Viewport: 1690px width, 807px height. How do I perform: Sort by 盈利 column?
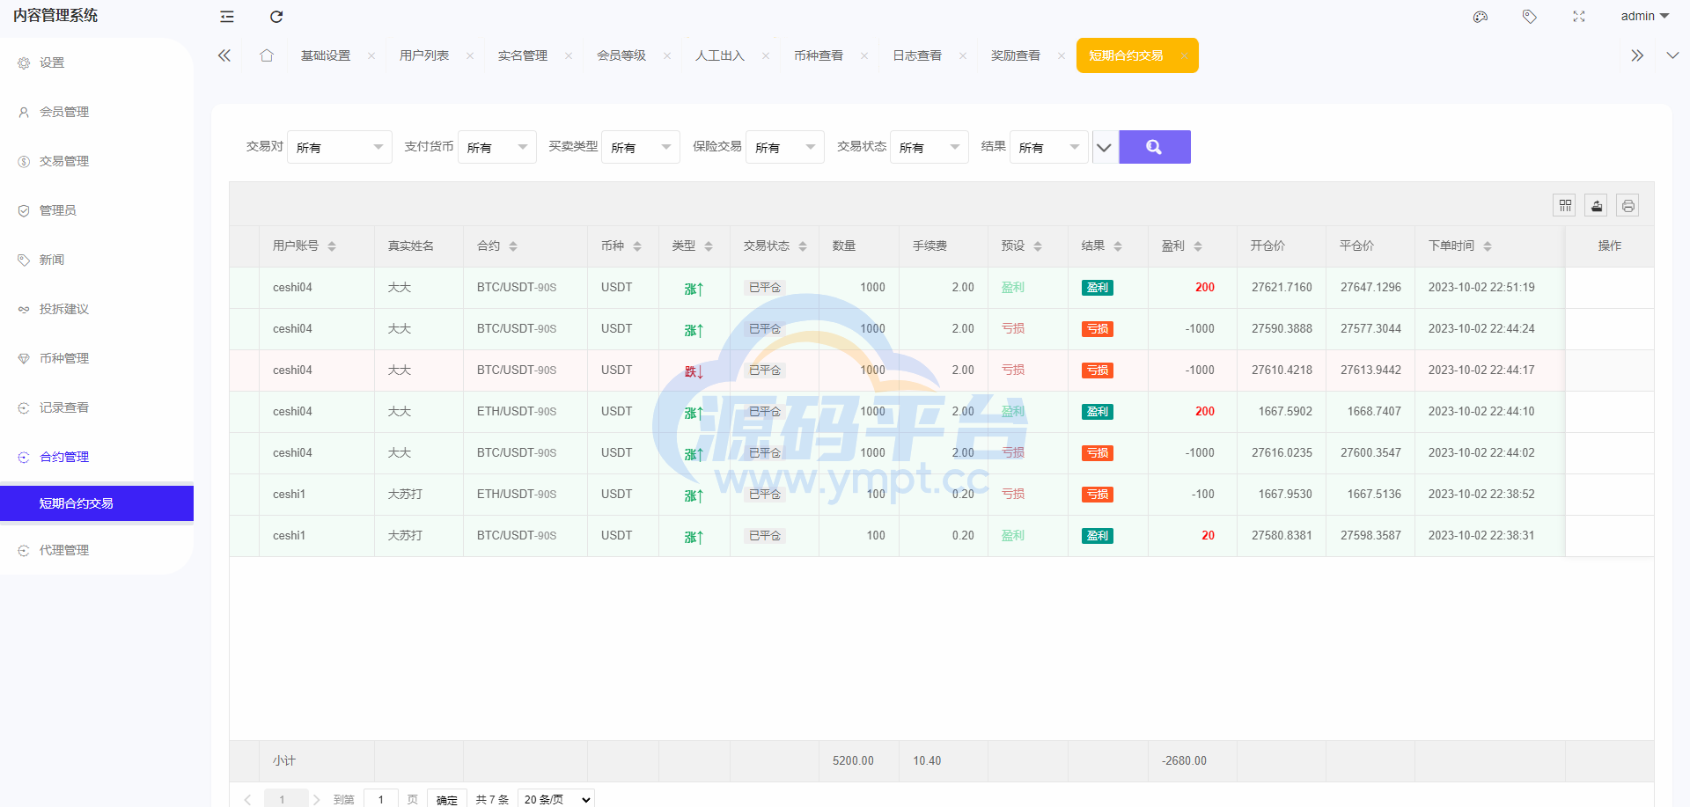coord(1198,246)
